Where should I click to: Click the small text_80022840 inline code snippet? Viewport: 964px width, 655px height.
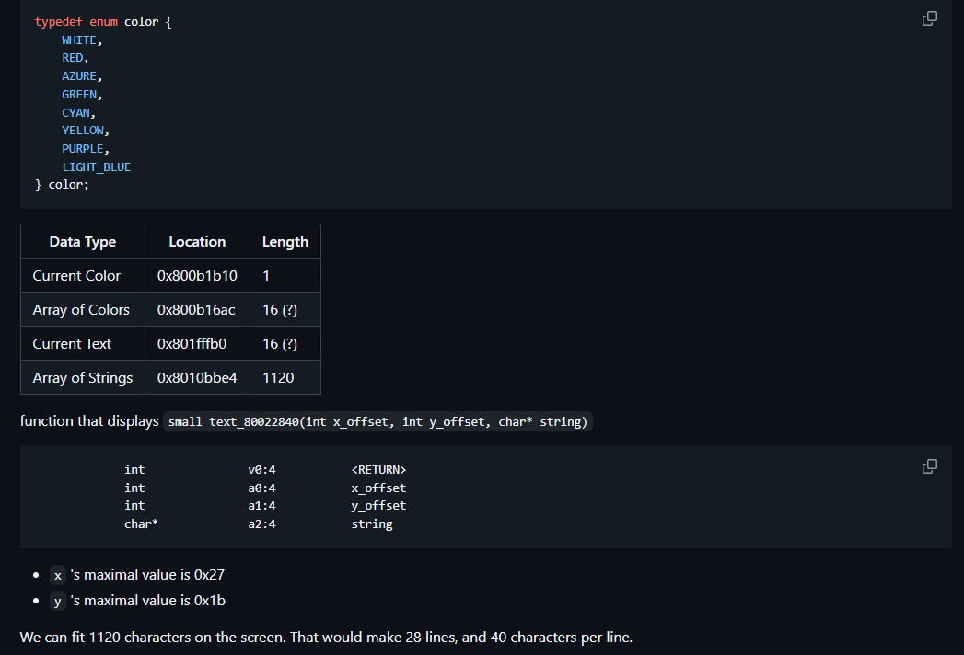[377, 422]
